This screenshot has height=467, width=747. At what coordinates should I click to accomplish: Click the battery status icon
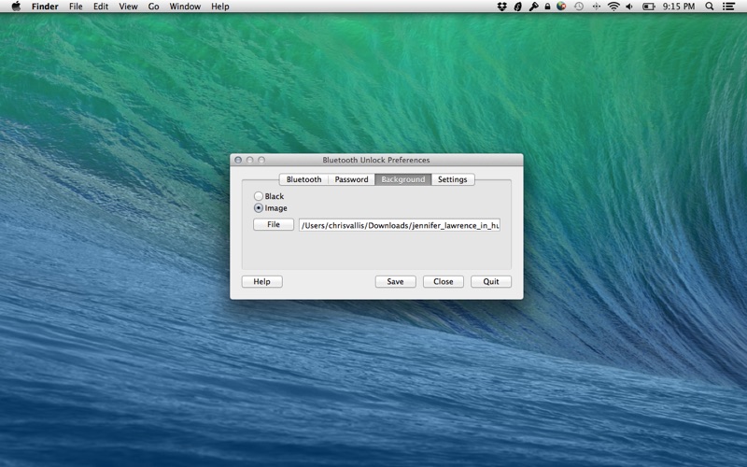(x=647, y=7)
